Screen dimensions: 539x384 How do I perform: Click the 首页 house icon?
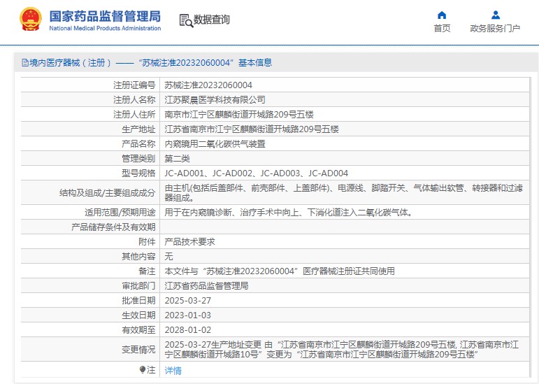[x=442, y=15]
